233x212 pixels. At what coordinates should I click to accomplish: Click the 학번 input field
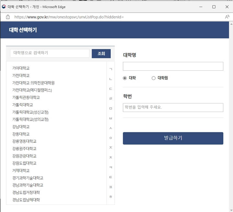(173, 107)
